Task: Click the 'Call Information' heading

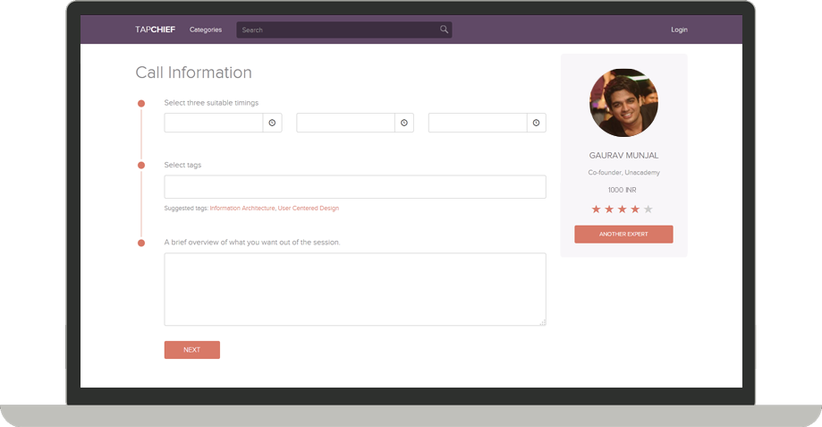Action: 193,73
